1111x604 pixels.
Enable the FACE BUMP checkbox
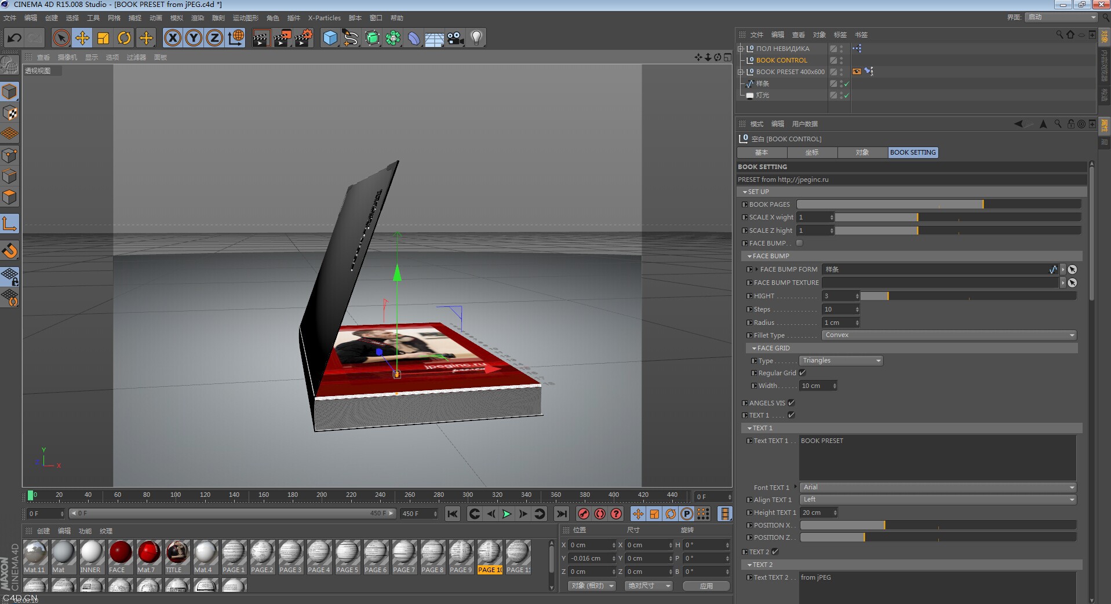(x=799, y=243)
